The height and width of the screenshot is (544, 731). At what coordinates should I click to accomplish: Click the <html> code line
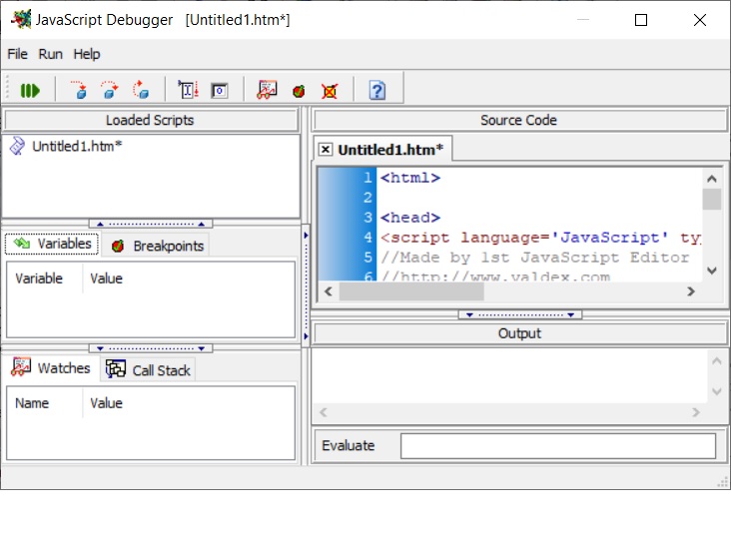pos(410,178)
